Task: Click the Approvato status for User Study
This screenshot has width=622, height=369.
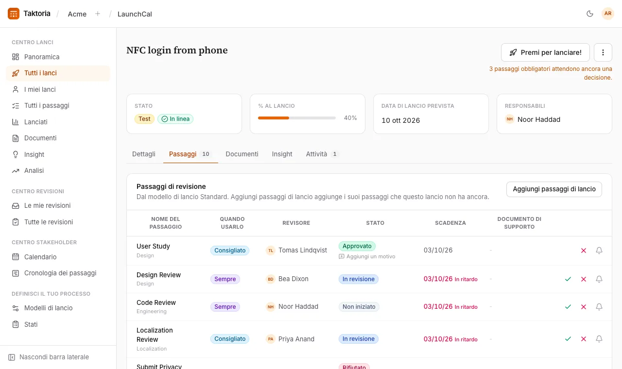Action: (x=357, y=246)
